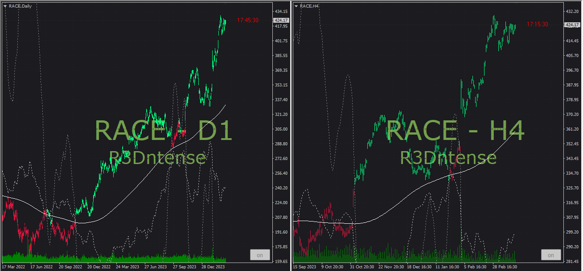The image size is (583, 271).
Task: Click the 18 Dec 16:30 date label
Action: (x=419, y=267)
